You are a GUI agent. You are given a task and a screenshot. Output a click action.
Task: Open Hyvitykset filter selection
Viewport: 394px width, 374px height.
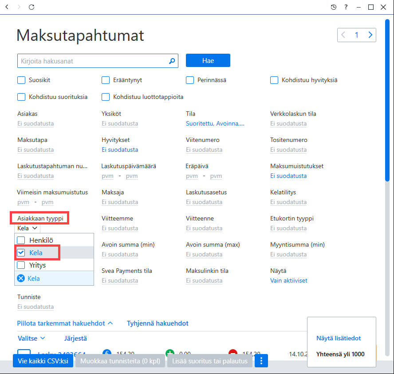pos(120,150)
